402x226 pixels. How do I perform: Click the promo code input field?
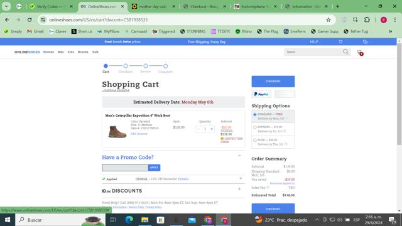125,168
